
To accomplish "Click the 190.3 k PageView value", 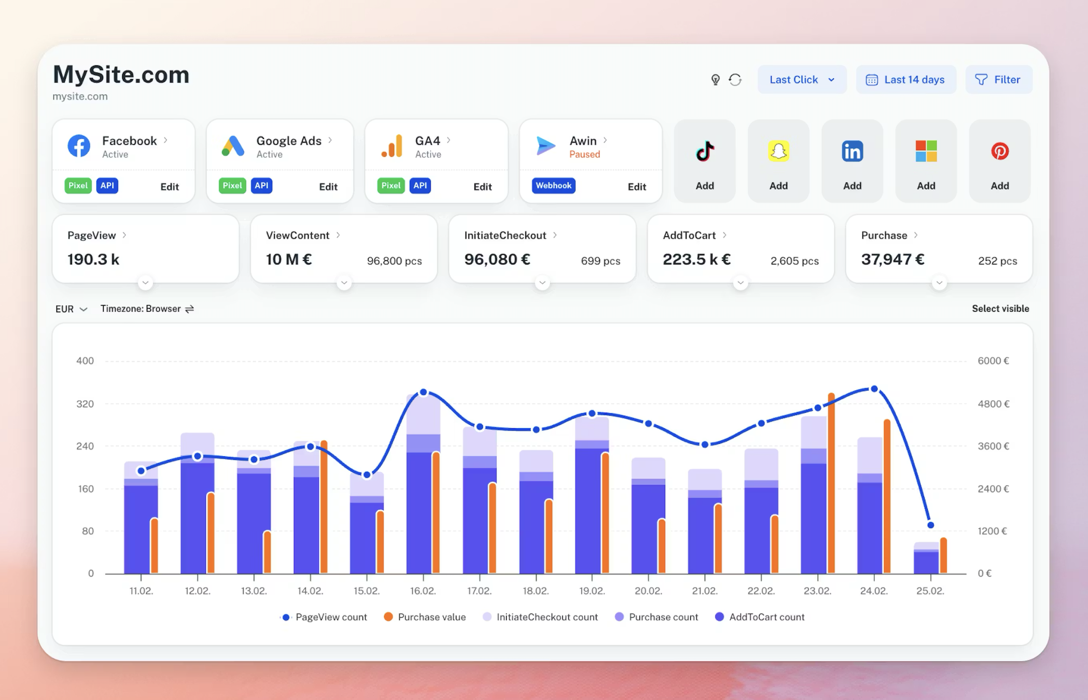I will (93, 259).
